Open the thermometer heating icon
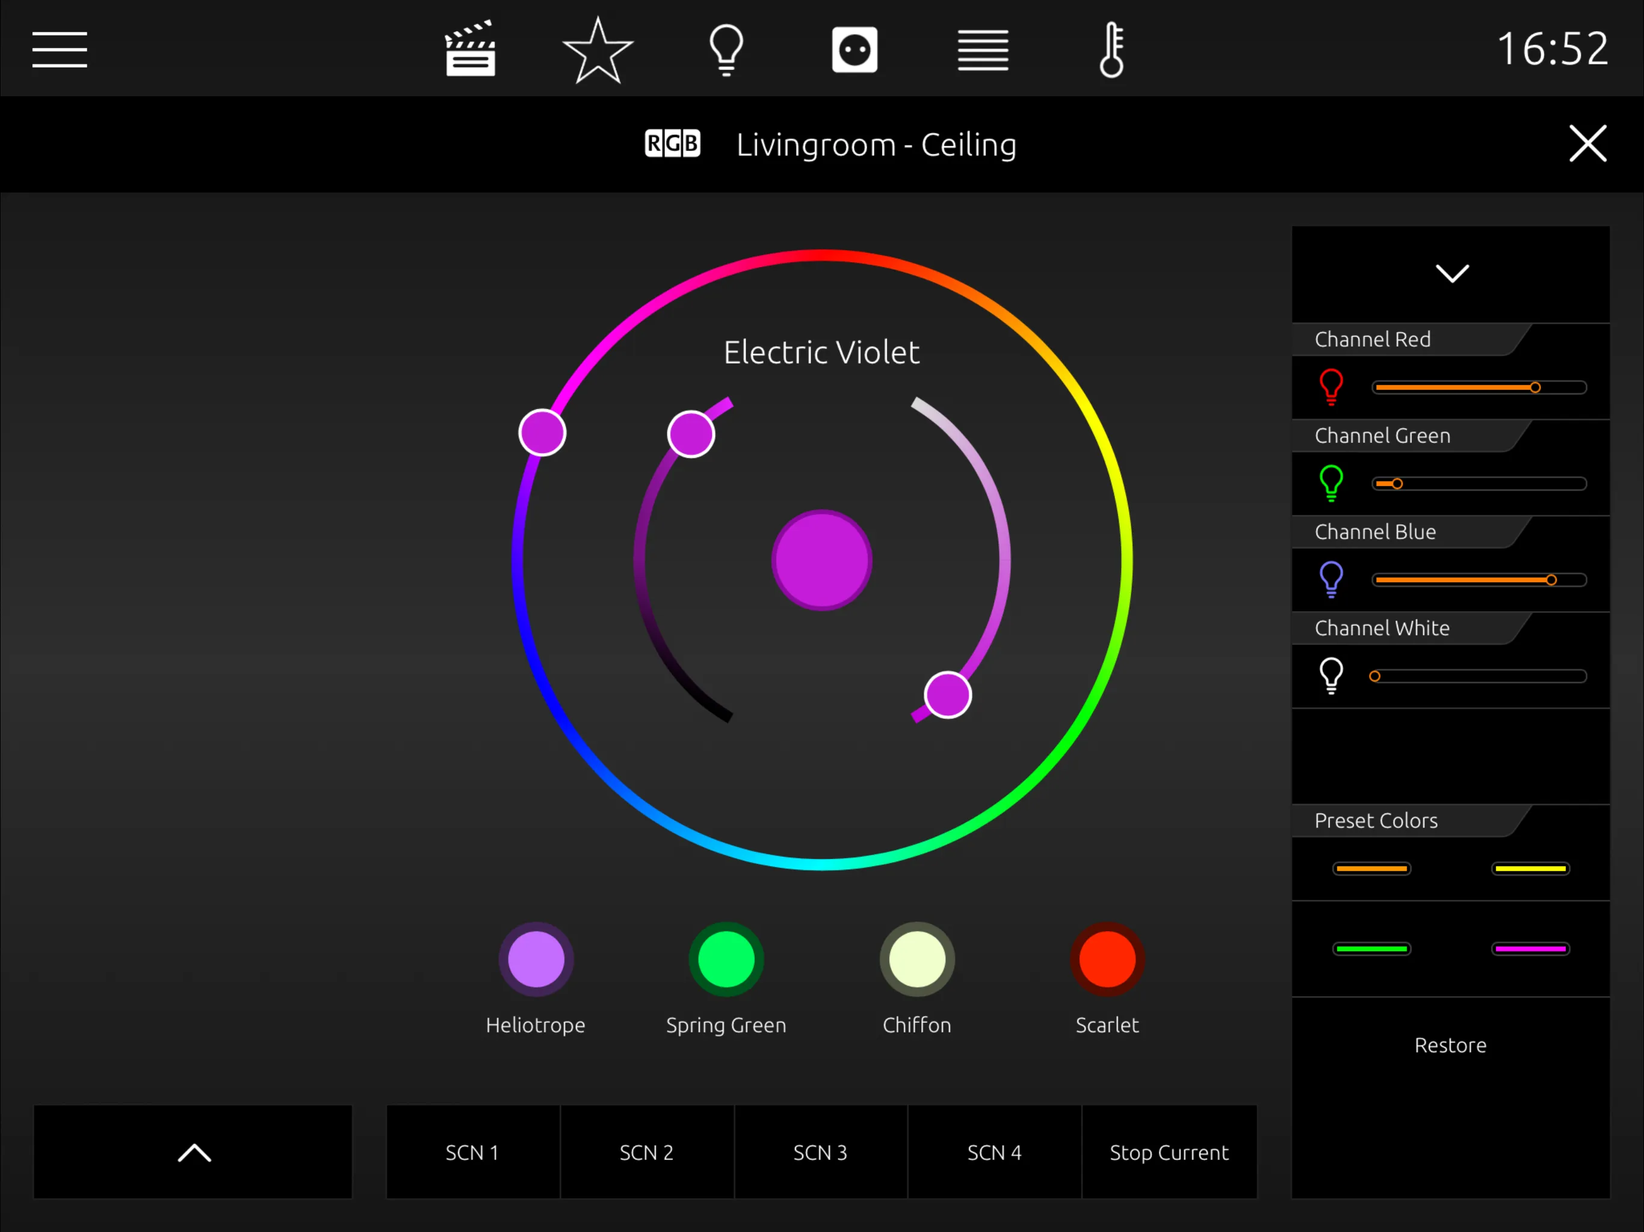 tap(1111, 50)
